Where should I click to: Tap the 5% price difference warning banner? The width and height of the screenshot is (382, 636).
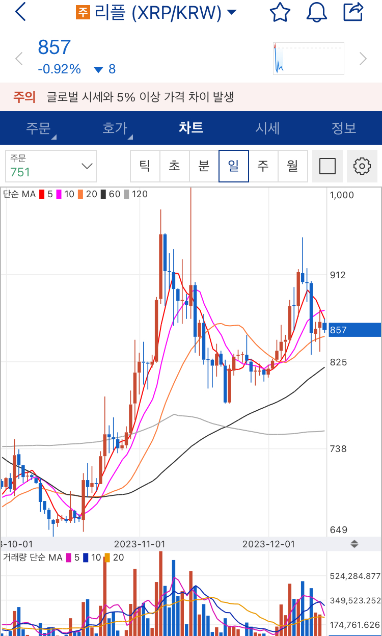(191, 97)
